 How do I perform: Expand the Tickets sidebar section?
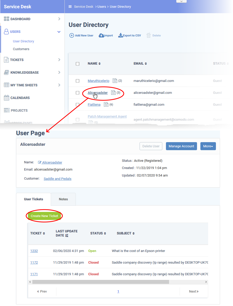(x=59, y=60)
